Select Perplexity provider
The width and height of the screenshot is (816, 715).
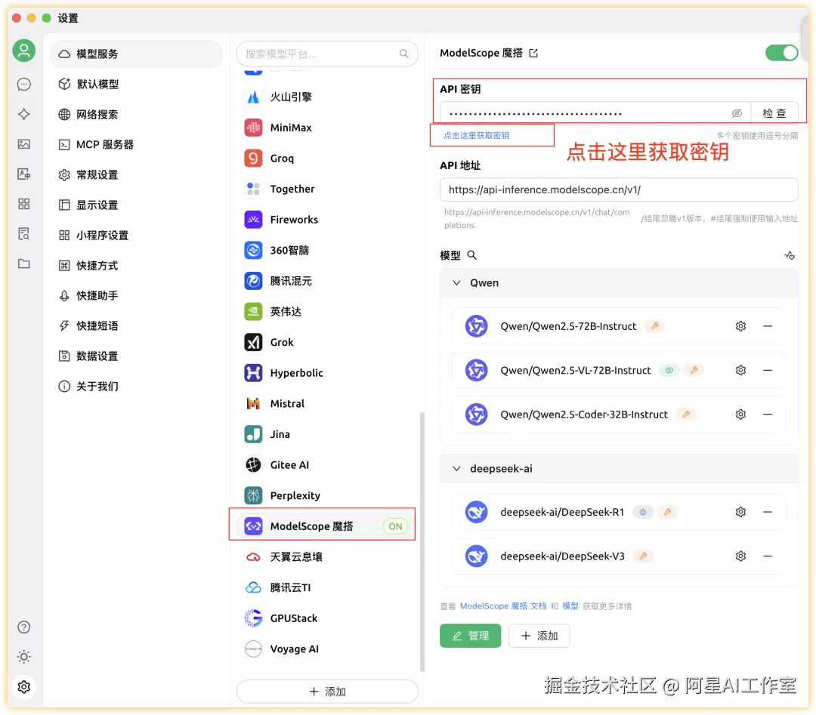[327, 496]
